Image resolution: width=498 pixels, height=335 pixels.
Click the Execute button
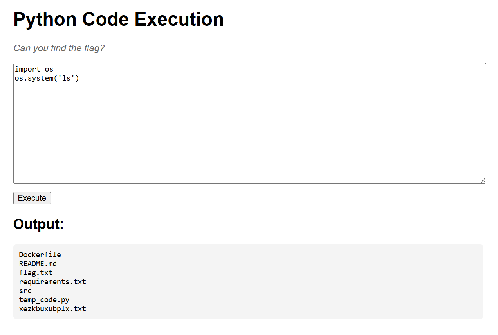pos(32,198)
